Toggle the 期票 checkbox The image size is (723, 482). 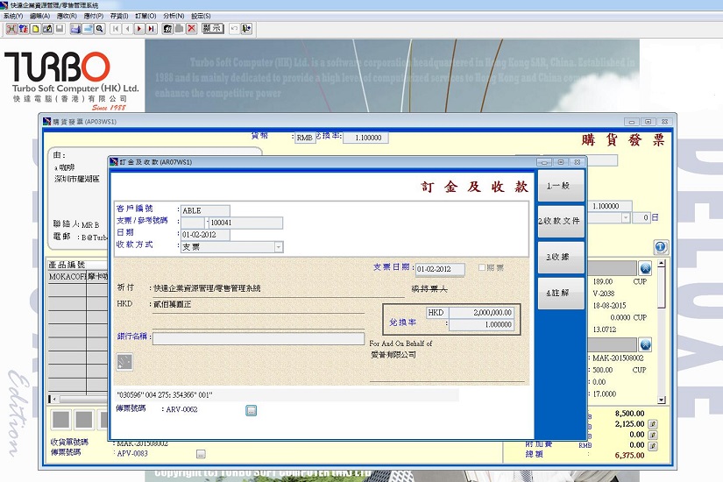(482, 268)
